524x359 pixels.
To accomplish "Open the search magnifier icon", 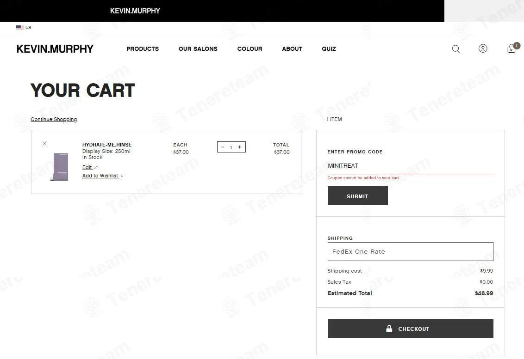I will [x=456, y=49].
